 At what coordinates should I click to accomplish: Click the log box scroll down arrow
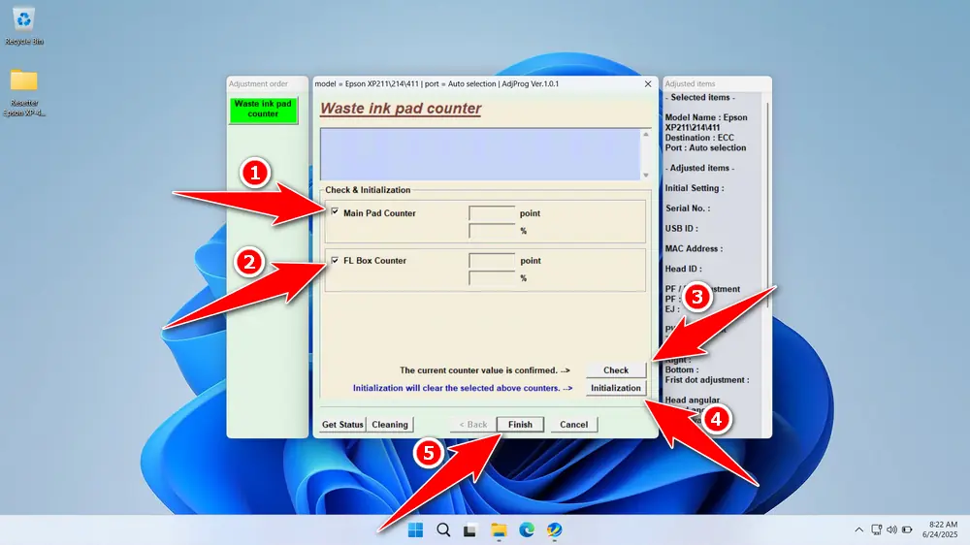pos(646,176)
